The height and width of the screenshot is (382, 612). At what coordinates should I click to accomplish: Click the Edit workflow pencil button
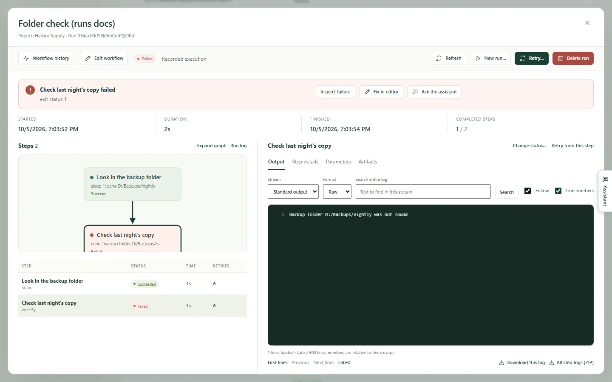[x=104, y=59]
